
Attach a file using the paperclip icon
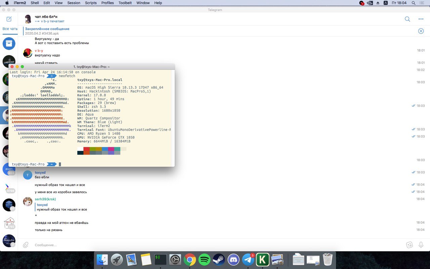[x=26, y=245]
